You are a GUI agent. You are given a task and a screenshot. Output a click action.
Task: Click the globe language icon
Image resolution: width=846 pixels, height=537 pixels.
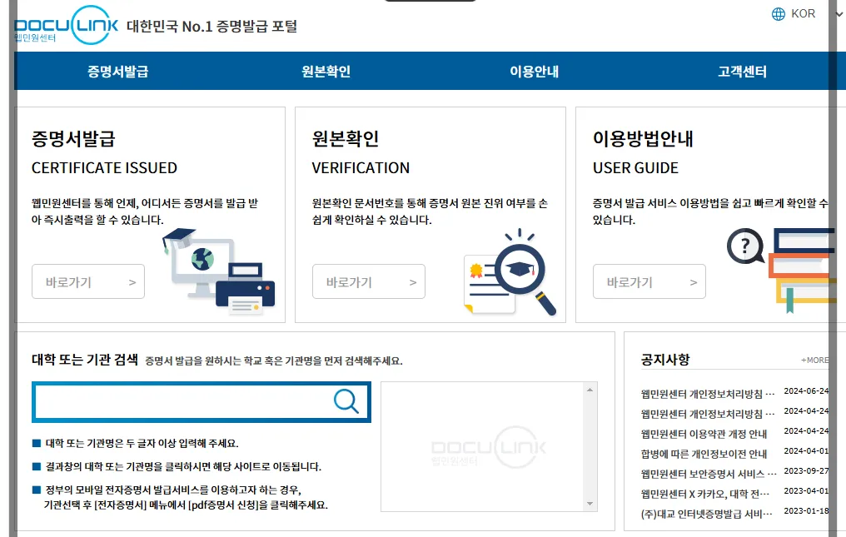[x=778, y=13]
